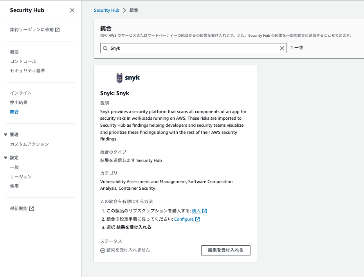This screenshot has width=364, height=277.
Task: Click external link icon next to Configure
Action: point(197,219)
